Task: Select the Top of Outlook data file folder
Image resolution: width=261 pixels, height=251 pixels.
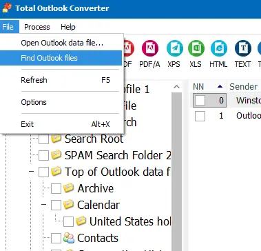Action: pos(118,172)
